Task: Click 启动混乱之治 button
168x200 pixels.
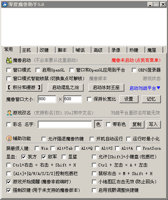Action: (x=66, y=88)
